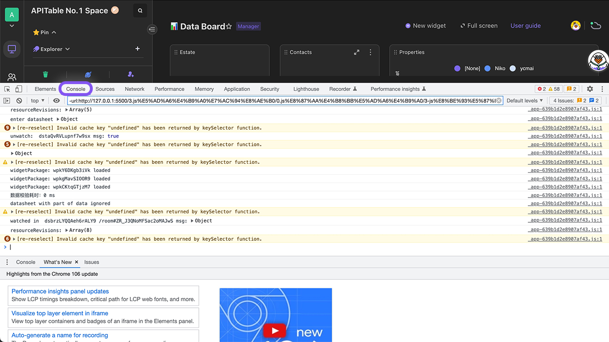The width and height of the screenshot is (609, 342).
Task: Clear the console with the ban icon
Action: [19, 101]
